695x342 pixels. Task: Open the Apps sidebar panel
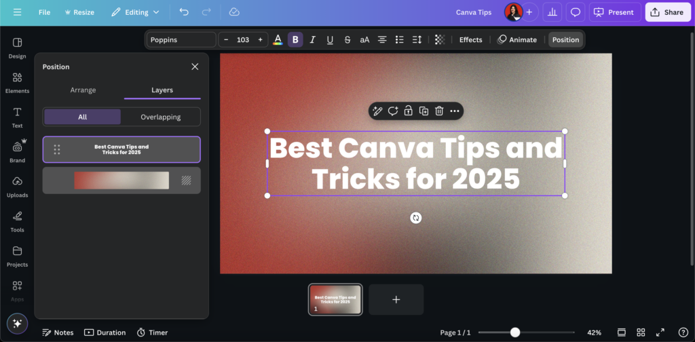(x=17, y=291)
